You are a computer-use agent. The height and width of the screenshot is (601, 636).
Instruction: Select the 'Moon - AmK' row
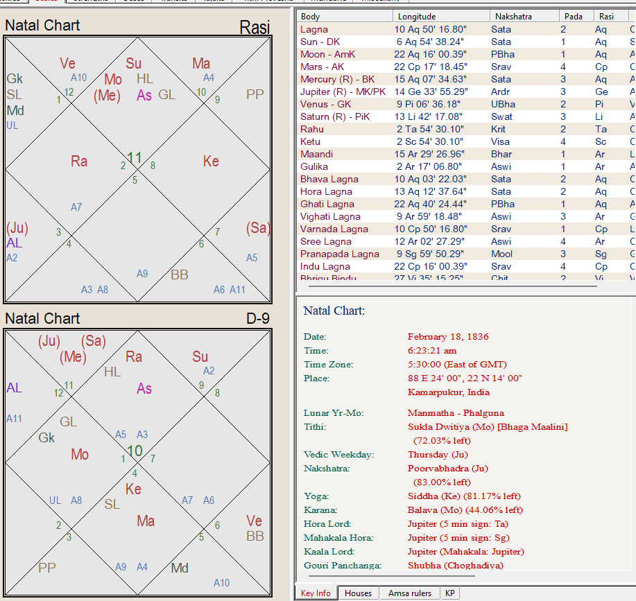(467, 54)
